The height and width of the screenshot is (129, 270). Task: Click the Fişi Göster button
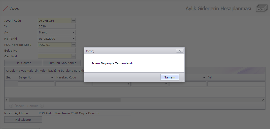23,63
